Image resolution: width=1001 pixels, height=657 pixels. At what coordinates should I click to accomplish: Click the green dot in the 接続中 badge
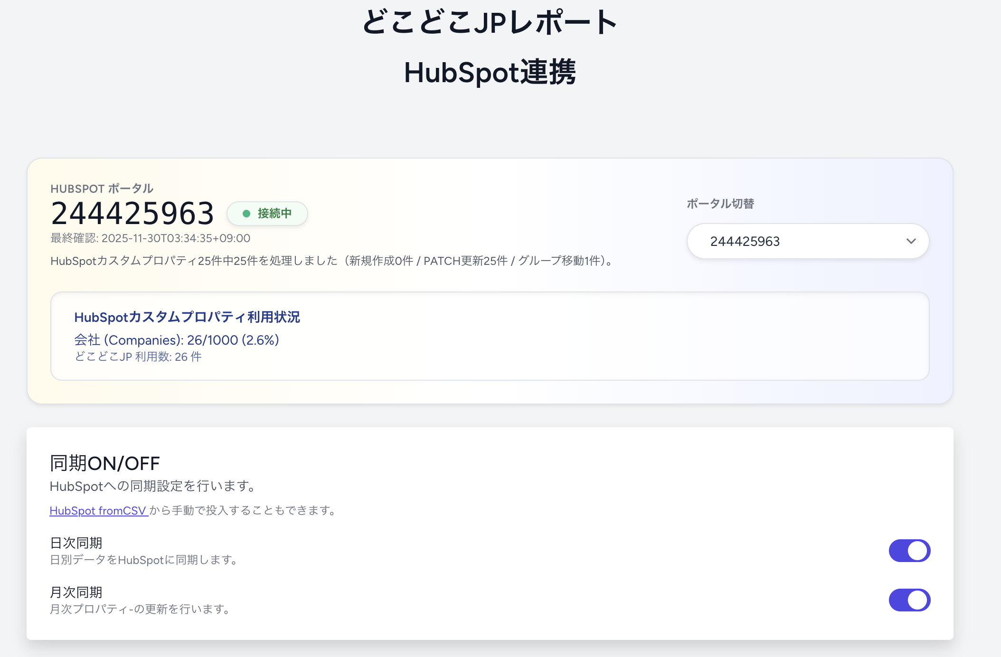(246, 214)
